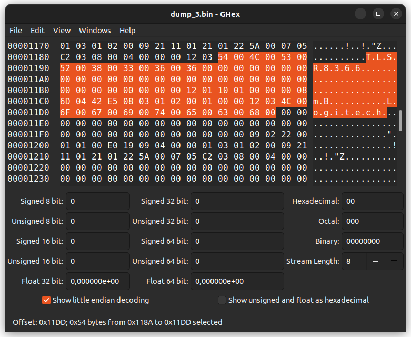The width and height of the screenshot is (411, 337).
Task: Click the Float 64 bit field
Action: [x=237, y=281]
